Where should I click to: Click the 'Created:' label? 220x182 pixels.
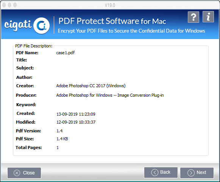tap(26, 113)
